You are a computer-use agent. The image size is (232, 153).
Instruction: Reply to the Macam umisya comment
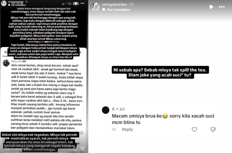pyautogui.click(x=127, y=129)
